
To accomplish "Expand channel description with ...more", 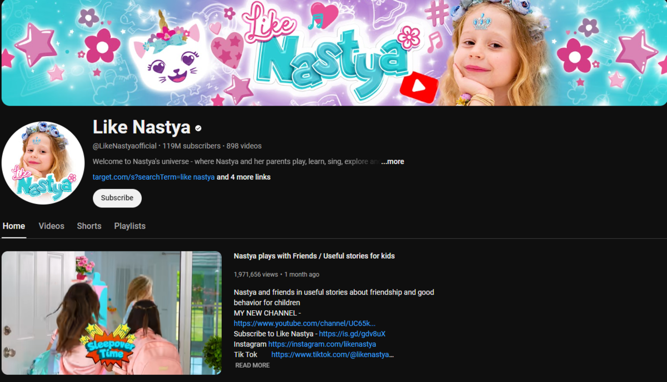I will pyautogui.click(x=392, y=162).
